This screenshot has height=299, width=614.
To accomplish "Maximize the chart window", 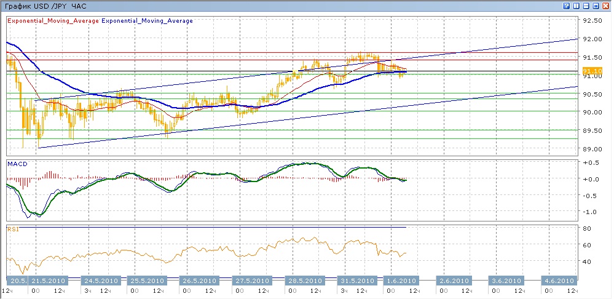I will 596,6.
